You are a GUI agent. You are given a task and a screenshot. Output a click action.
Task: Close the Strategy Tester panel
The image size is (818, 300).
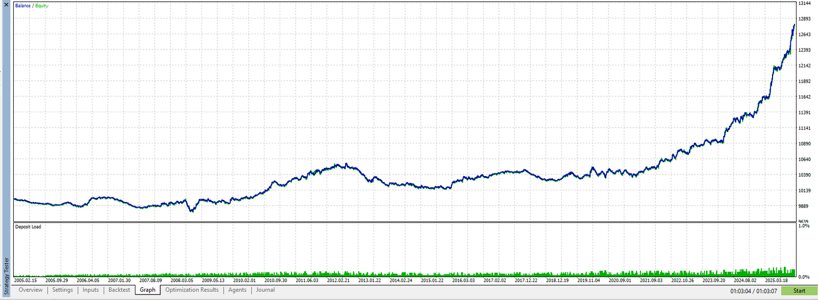coord(6,5)
